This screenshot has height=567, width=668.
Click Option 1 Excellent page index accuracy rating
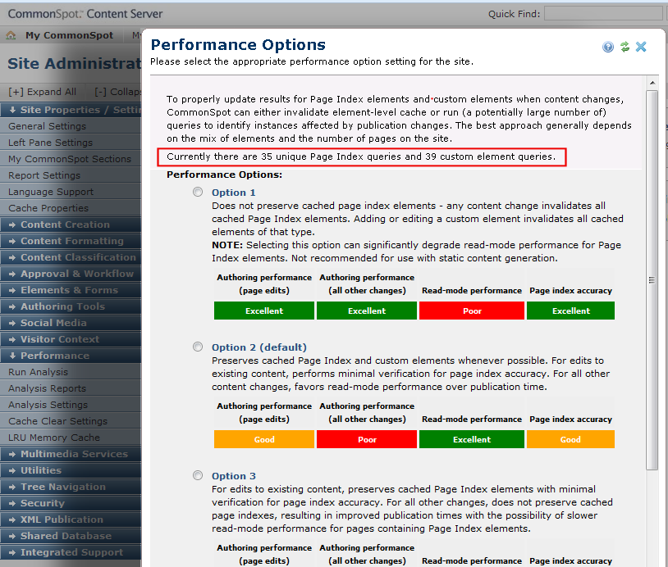570,311
